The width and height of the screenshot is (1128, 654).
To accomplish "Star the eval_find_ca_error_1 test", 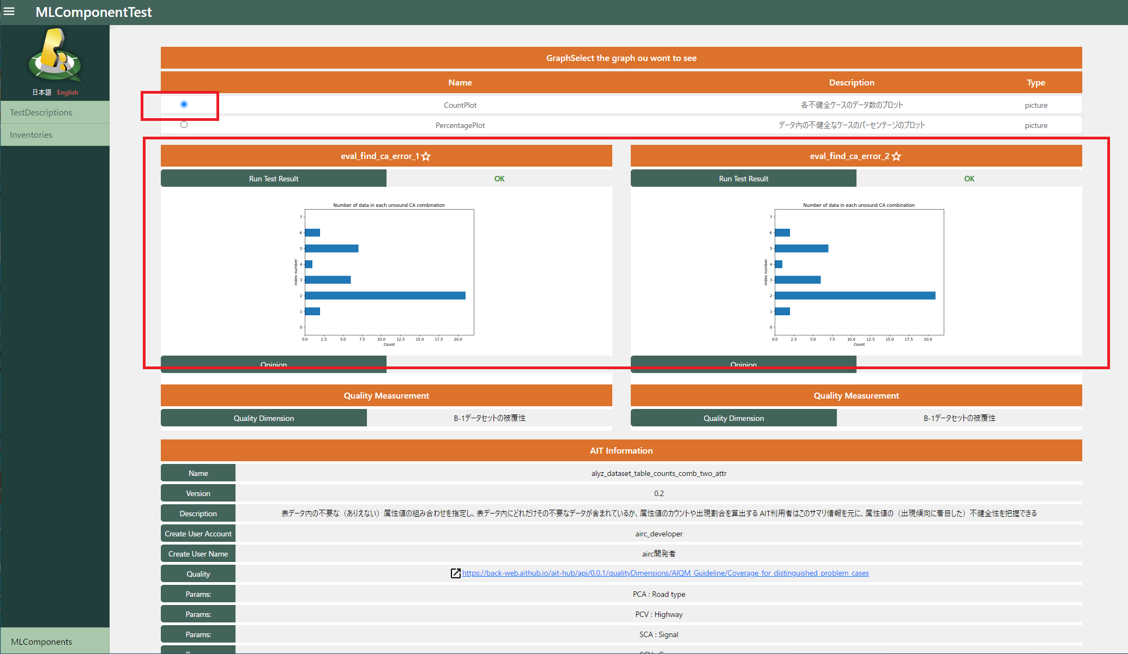I will [x=426, y=156].
